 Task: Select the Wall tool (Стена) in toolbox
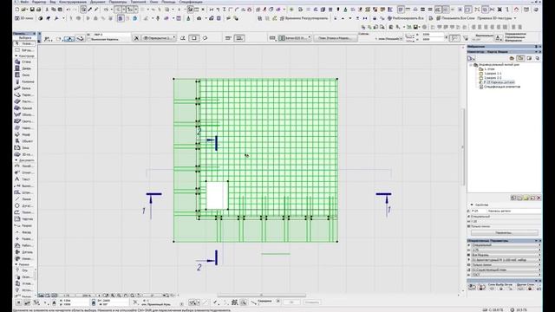(x=24, y=62)
